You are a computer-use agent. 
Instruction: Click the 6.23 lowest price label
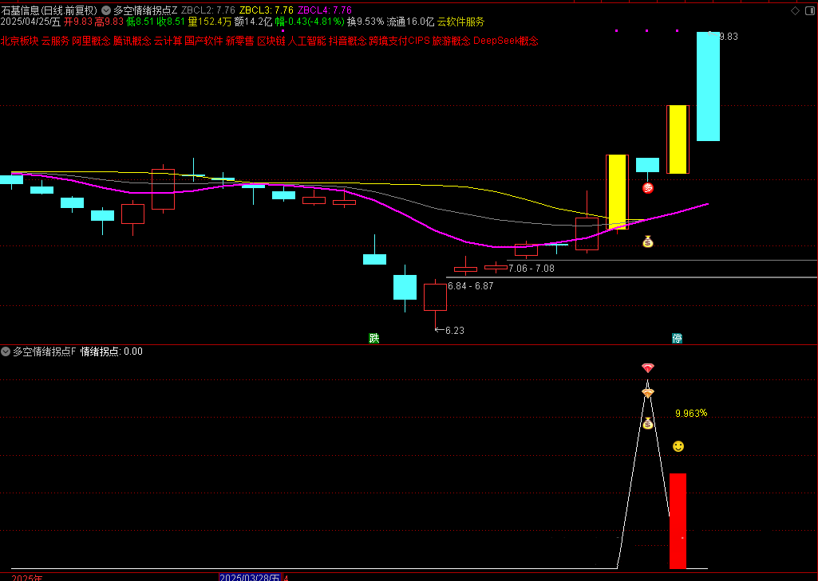pos(454,330)
